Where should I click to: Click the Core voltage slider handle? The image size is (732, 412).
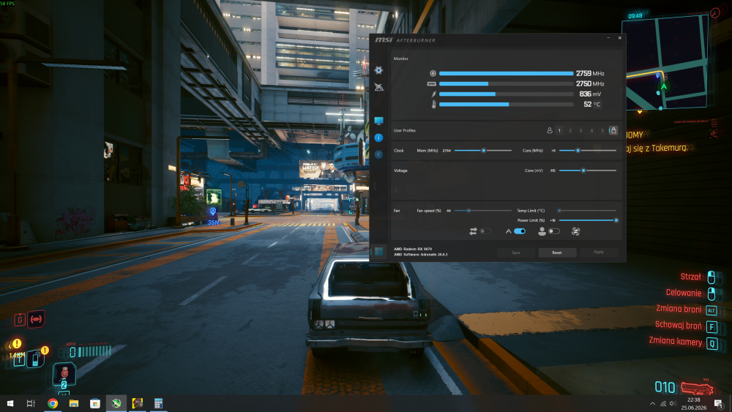point(583,171)
